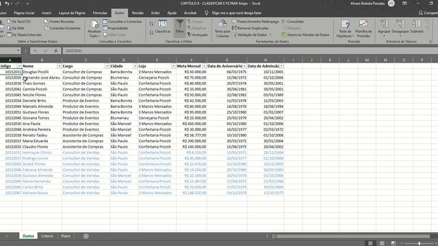This screenshot has height=246, width=438.
Task: Click Da Web data source
Action: pyautogui.click(x=16, y=28)
